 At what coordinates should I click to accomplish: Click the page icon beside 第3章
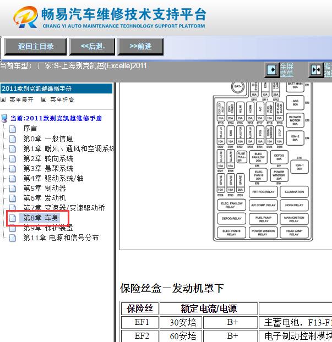tap(13, 168)
